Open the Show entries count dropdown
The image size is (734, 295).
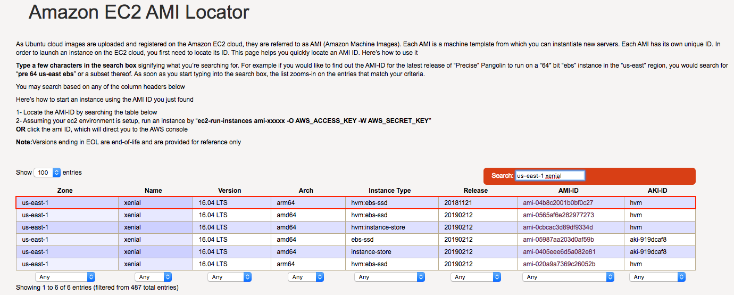click(47, 173)
